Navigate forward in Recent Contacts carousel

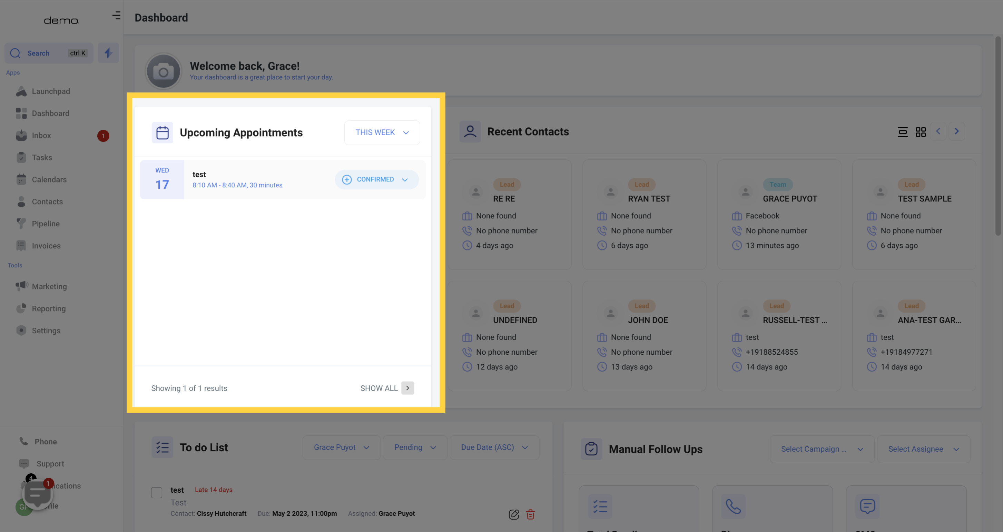(956, 131)
